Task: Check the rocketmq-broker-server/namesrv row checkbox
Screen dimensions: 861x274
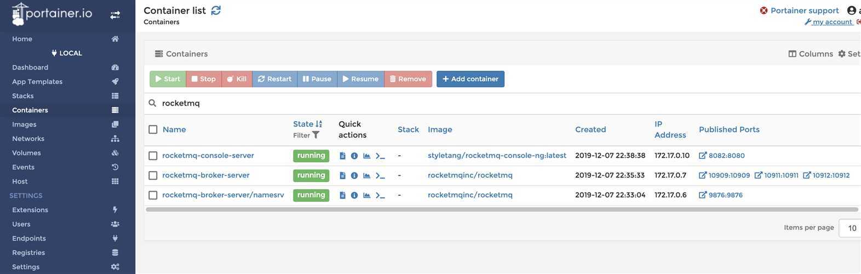Action: (153, 195)
